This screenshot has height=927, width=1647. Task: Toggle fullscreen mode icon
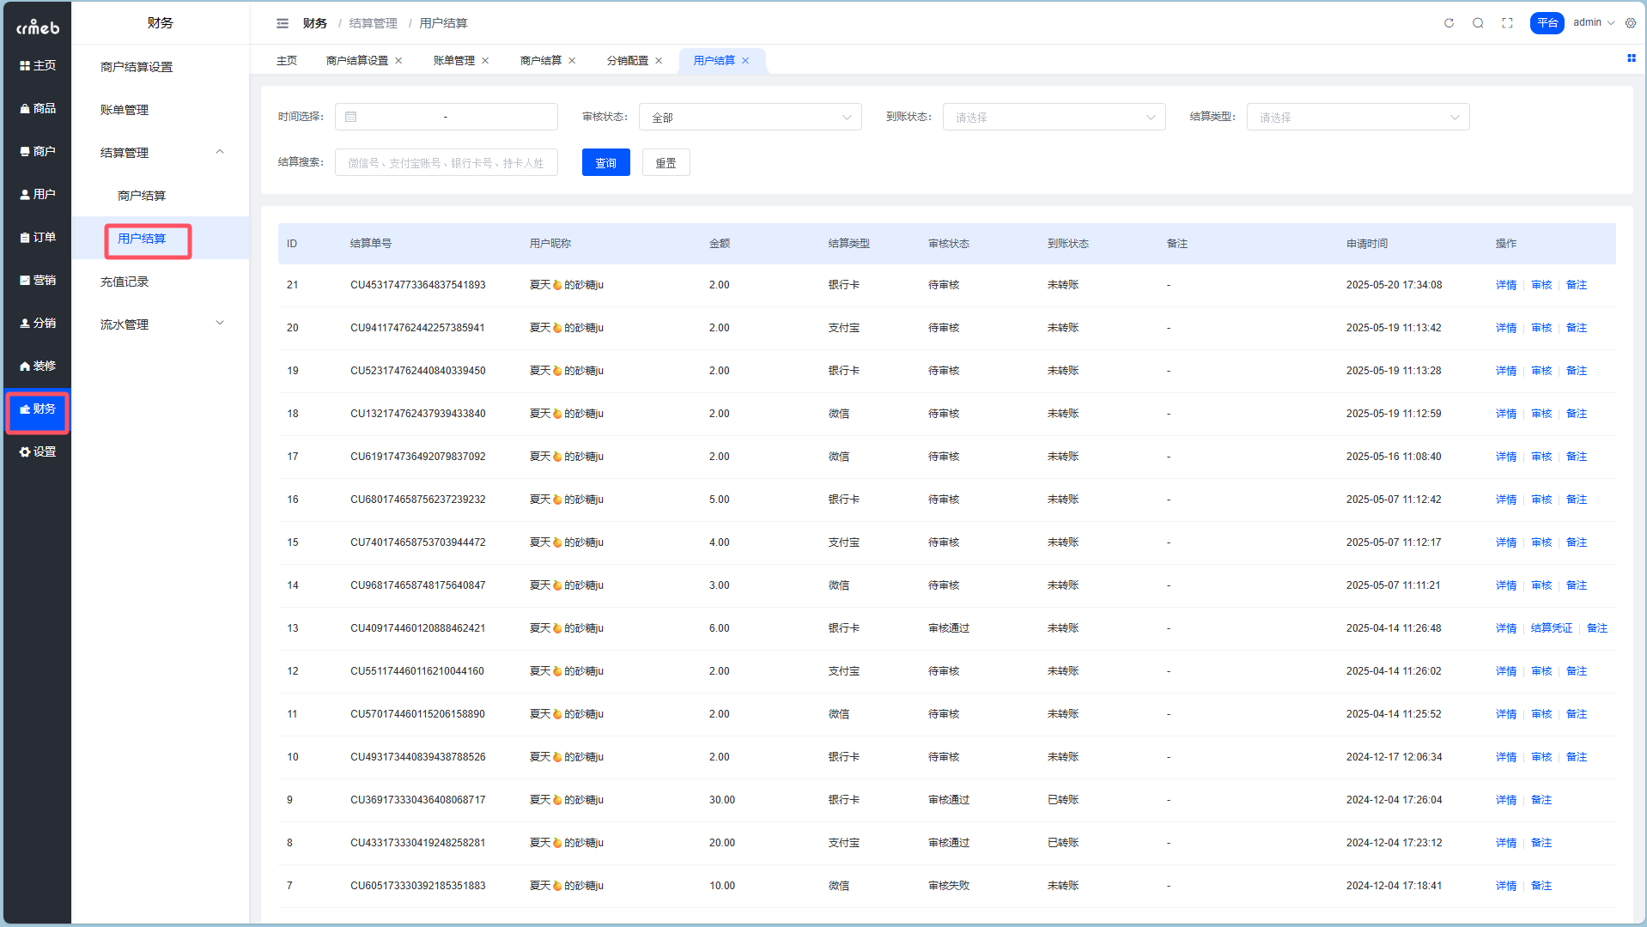point(1507,23)
